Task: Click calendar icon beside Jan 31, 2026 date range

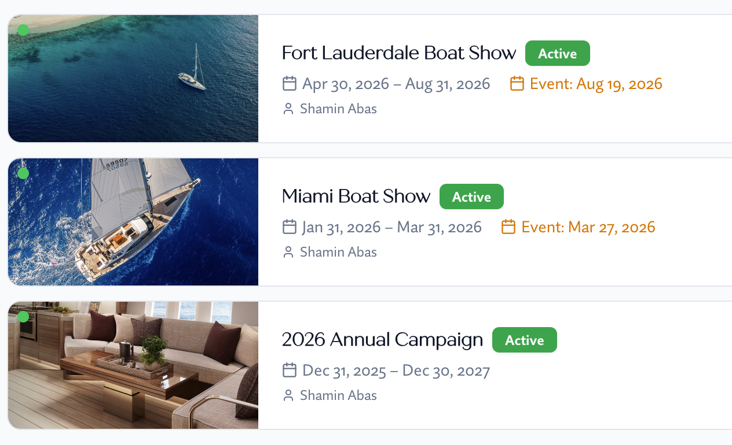Action: 290,227
